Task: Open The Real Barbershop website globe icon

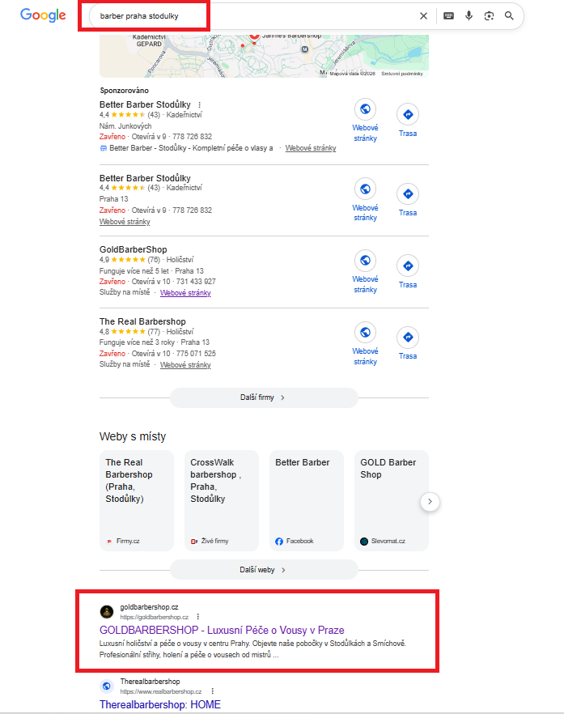Action: (365, 332)
